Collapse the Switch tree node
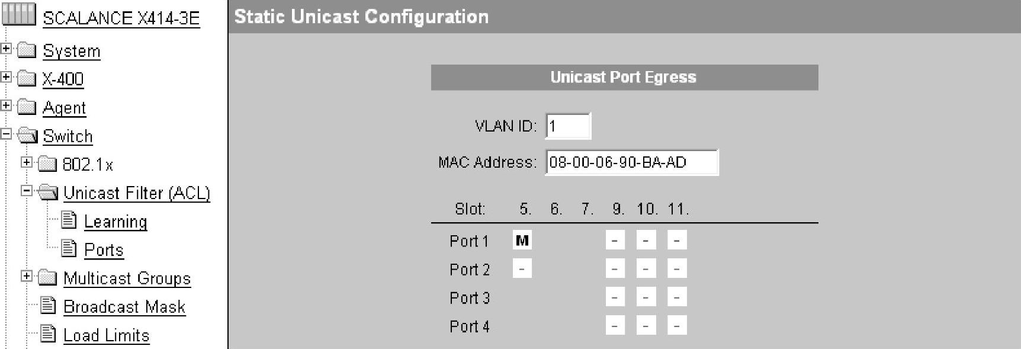The width and height of the screenshot is (1021, 349). (6, 134)
